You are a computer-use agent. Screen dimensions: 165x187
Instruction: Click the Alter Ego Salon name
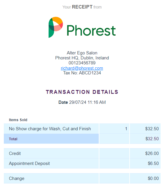click(x=82, y=53)
